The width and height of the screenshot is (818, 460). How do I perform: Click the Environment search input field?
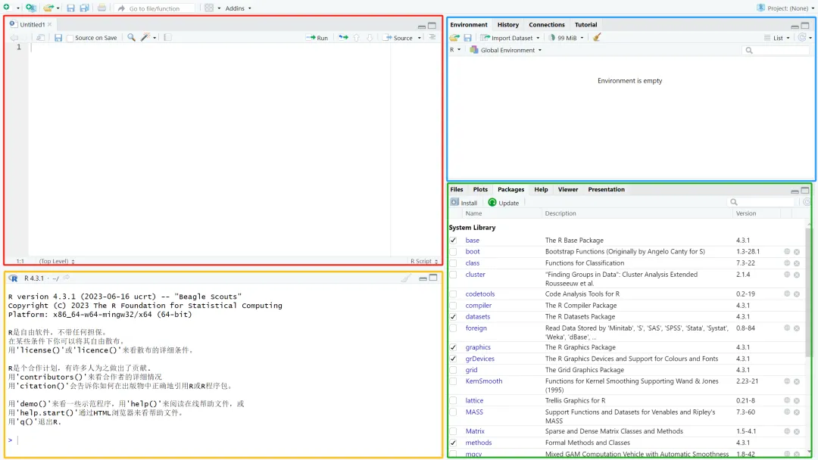(776, 50)
